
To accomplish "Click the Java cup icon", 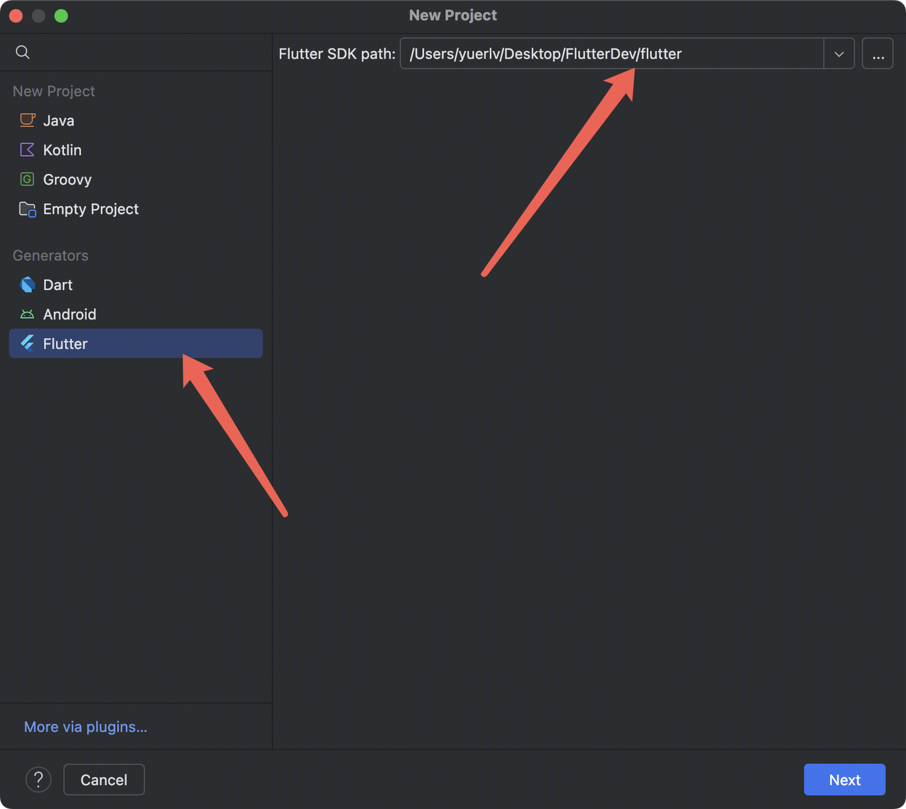I will pyautogui.click(x=27, y=120).
